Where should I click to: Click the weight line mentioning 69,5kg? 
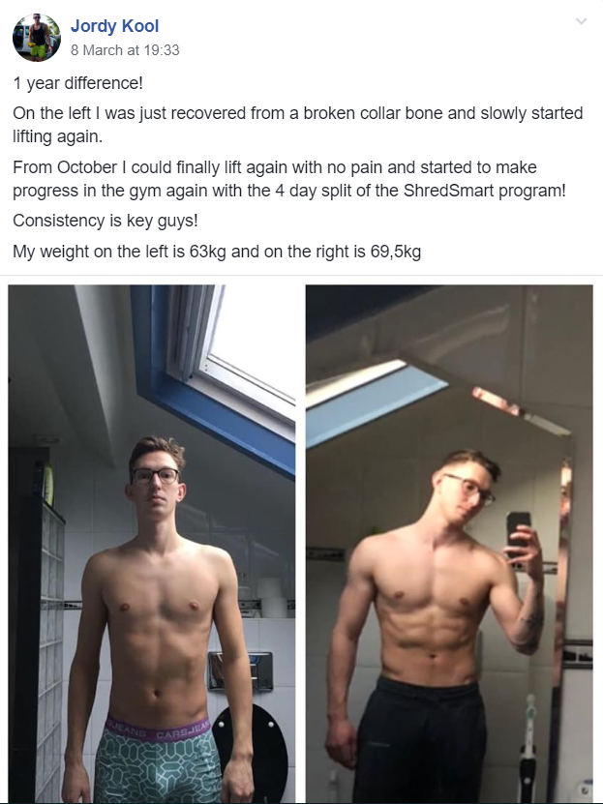coord(217,252)
